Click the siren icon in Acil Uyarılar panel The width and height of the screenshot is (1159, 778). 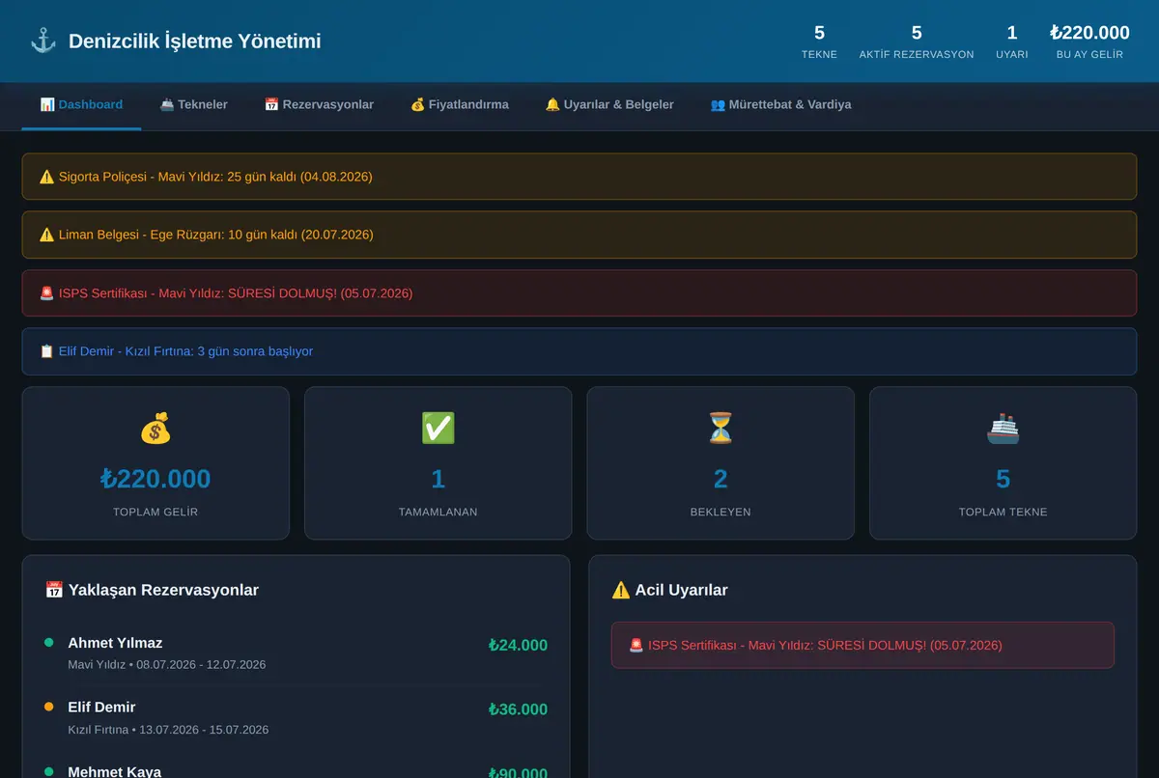pos(636,645)
